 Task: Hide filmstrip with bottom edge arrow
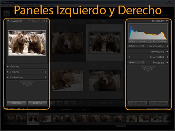(x=87, y=129)
